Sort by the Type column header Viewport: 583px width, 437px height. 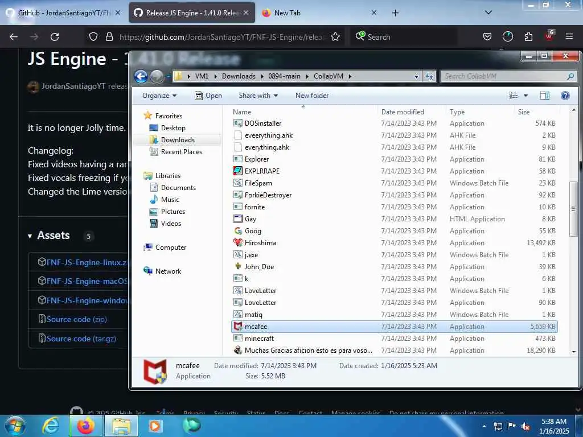pos(457,112)
